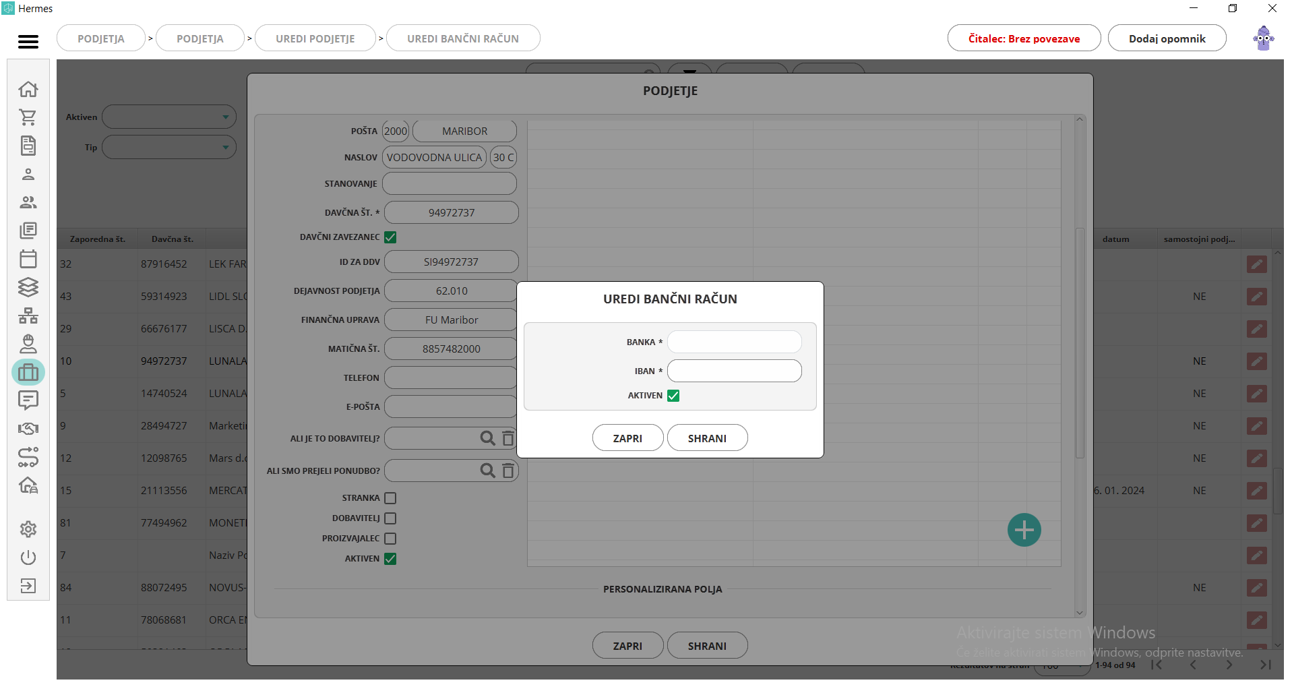Click UREDI PODJETJE breadcrumb
Viewport: 1292px width, 693px height.
[x=315, y=38]
